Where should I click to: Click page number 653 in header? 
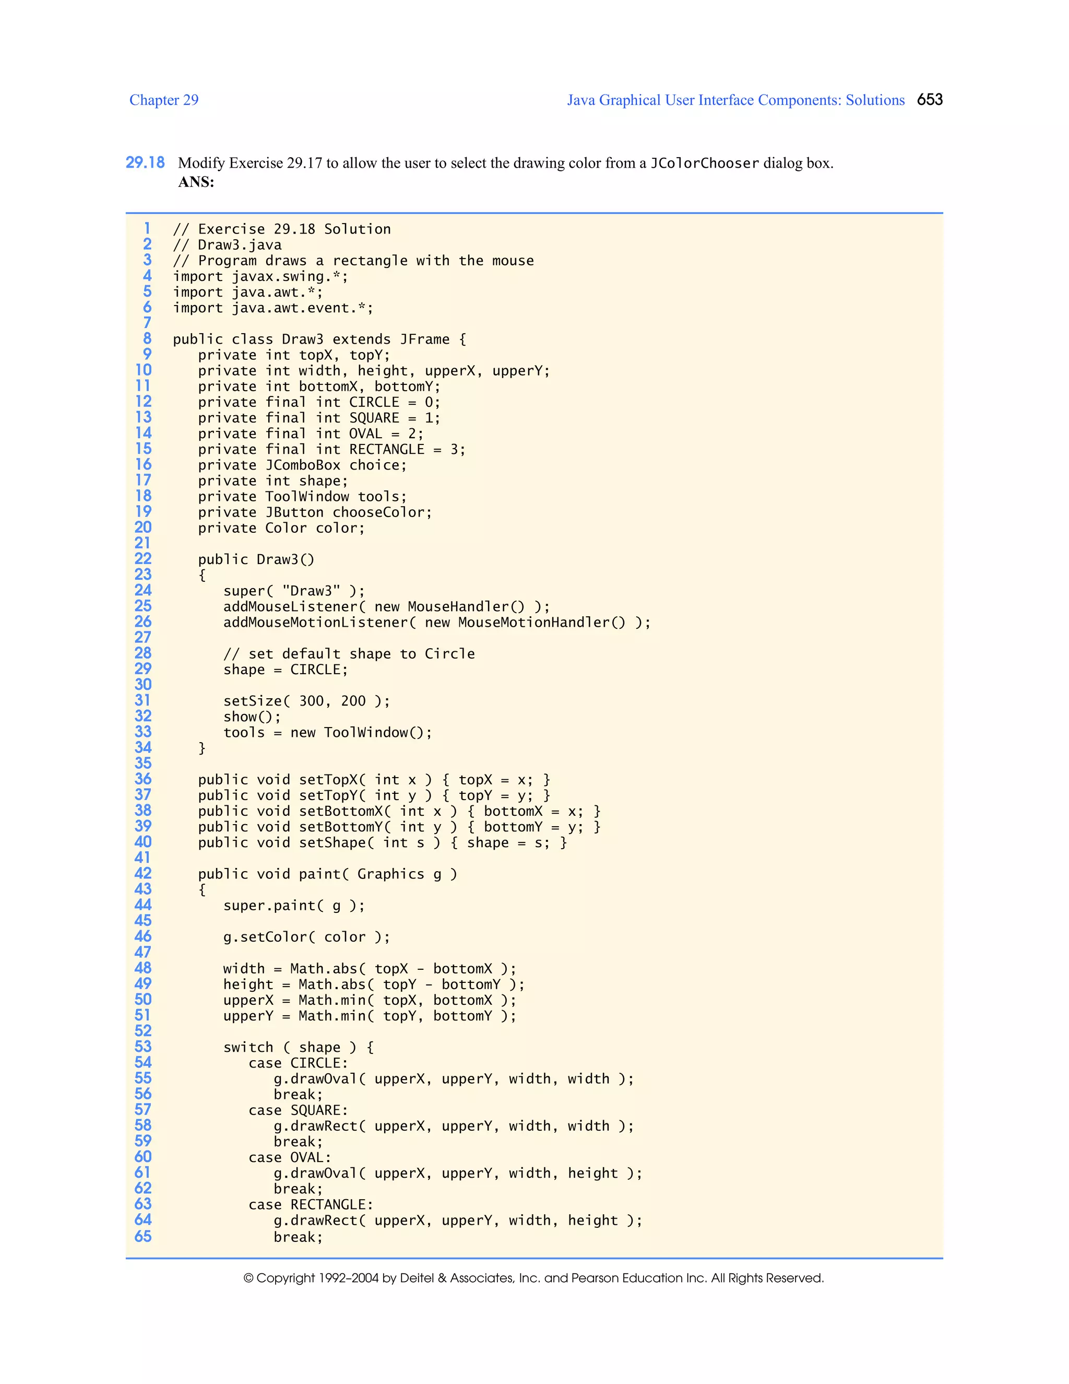tap(929, 99)
